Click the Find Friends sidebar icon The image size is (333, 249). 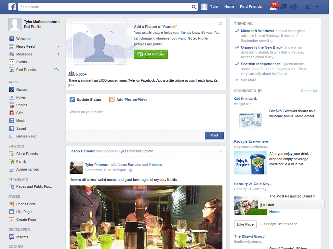(12, 70)
